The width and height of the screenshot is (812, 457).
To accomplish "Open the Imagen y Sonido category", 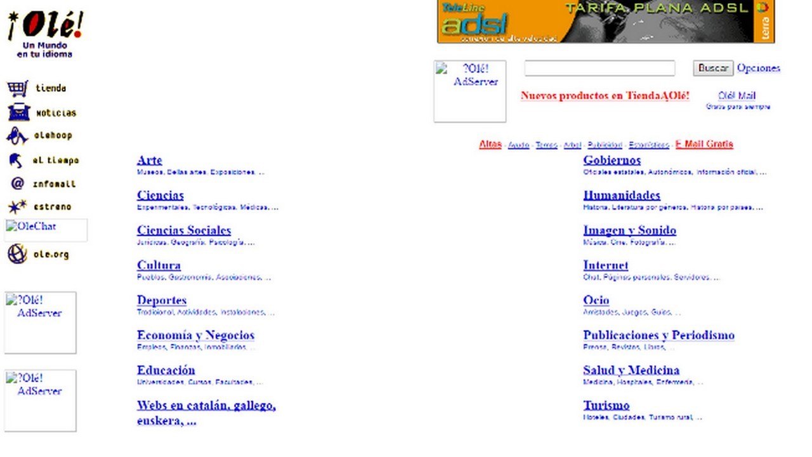I will (630, 230).
